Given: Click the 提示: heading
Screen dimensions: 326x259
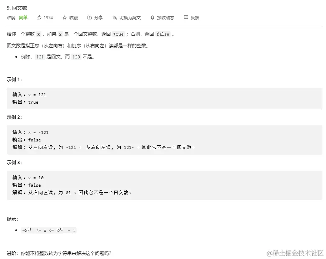Looking at the screenshot, I should coord(12,219).
